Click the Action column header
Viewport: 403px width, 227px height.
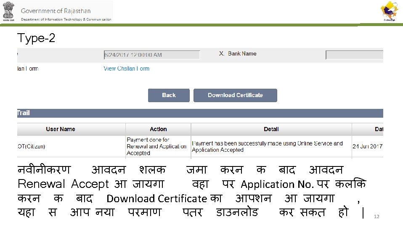(158, 129)
